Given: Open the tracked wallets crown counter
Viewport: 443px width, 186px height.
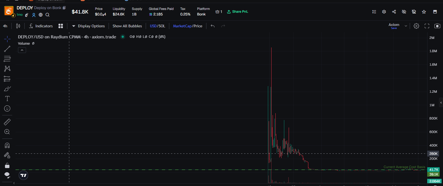Looking at the screenshot, I should pyautogui.click(x=219, y=12).
